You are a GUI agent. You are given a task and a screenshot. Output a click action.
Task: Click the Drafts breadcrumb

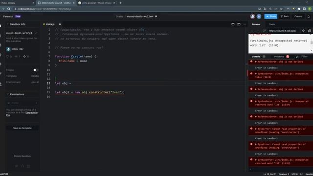[119, 16]
